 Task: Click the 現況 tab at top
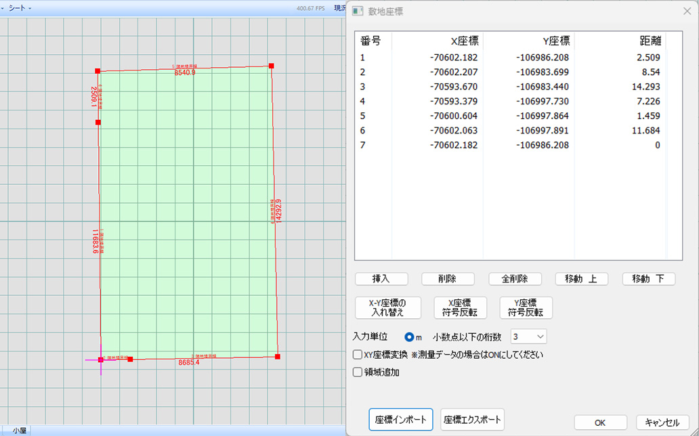(x=340, y=8)
